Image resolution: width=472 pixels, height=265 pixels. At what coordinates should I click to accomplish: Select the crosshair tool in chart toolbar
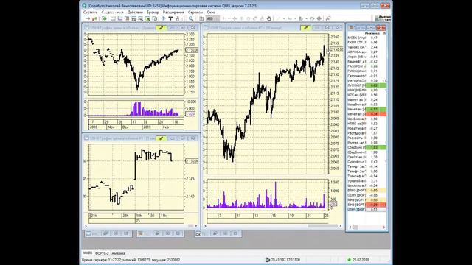235,18
